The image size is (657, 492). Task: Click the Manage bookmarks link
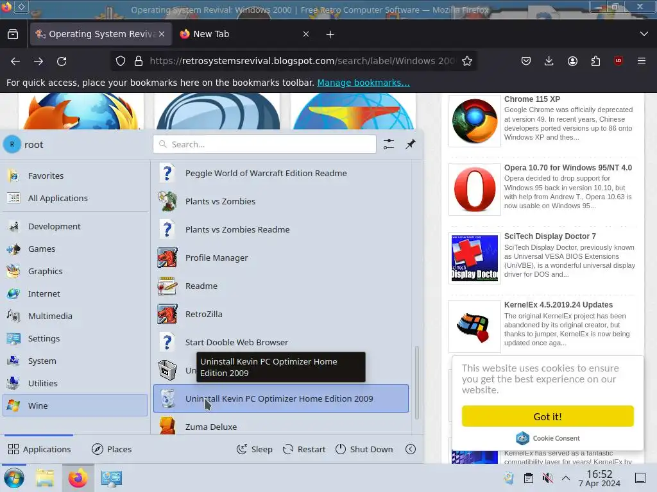tap(363, 83)
